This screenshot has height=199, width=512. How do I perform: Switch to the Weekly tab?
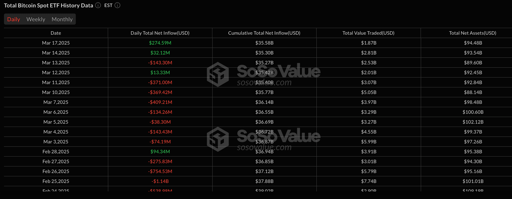pos(36,19)
